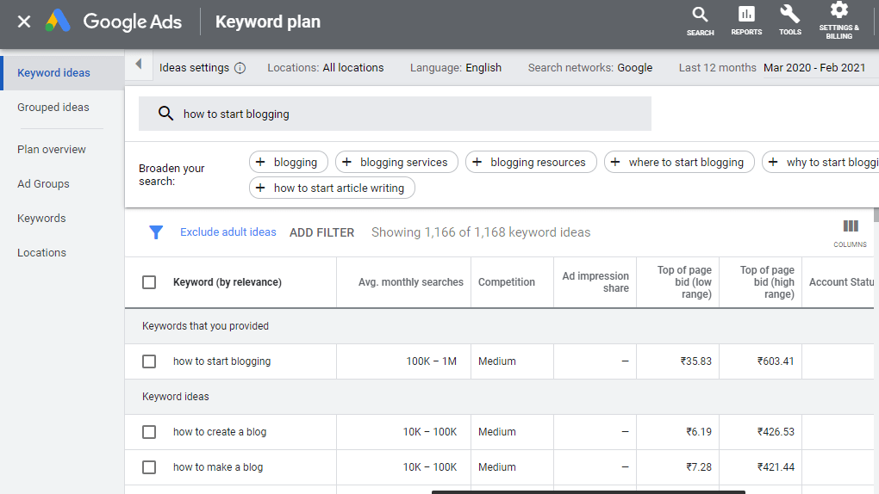
Task: Add 'blogging resources' via its plus icon
Action: (477, 162)
